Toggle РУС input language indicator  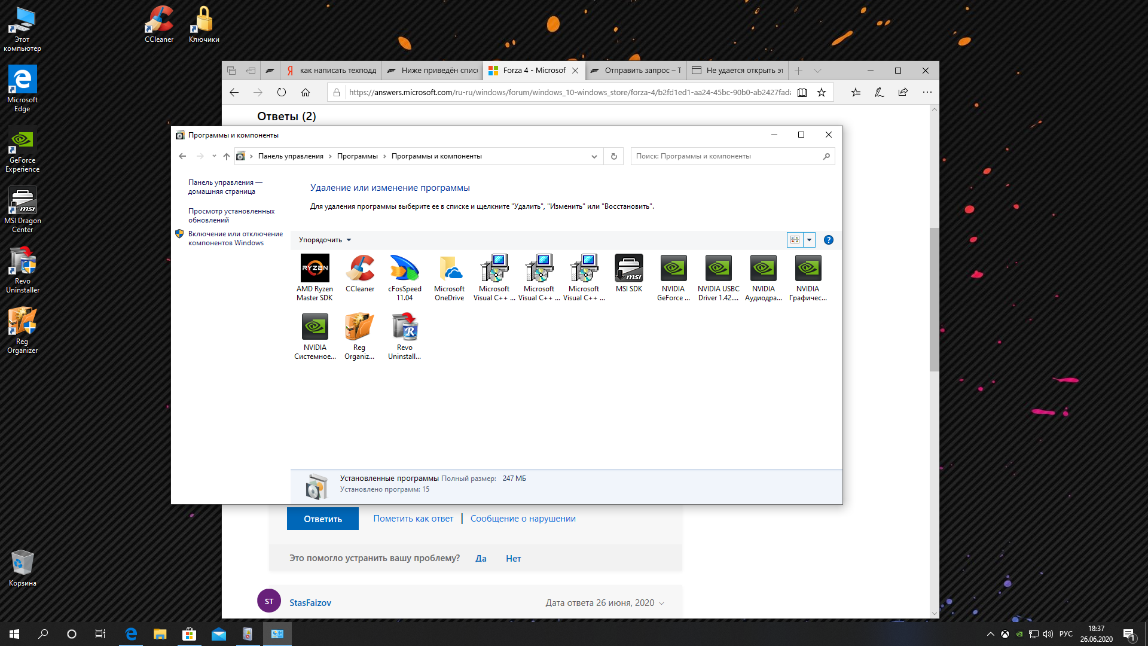click(x=1065, y=634)
